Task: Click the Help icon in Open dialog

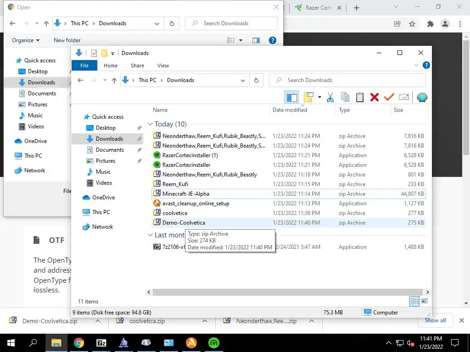Action: coord(273,40)
